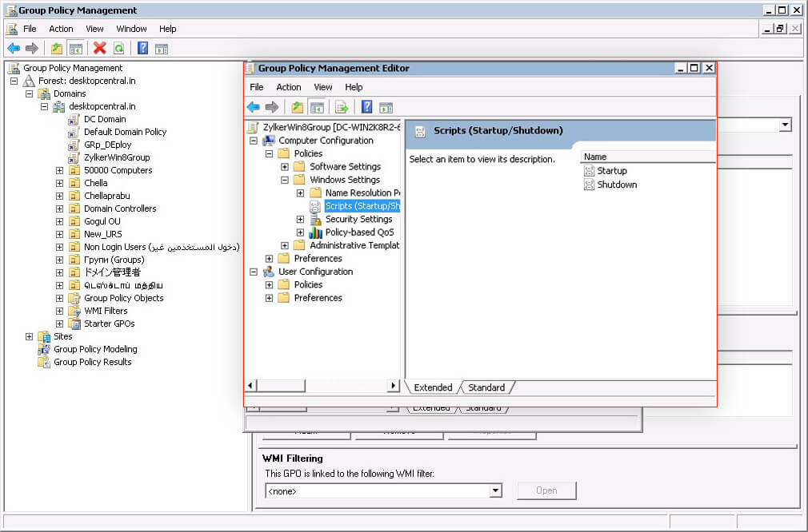The image size is (808, 532).
Task: Open the Action menu in Group Policy Management
Action: coord(61,28)
